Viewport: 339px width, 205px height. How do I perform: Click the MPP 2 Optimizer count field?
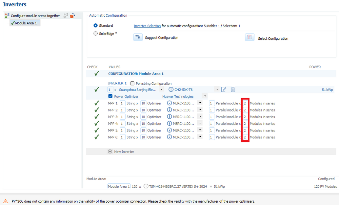pyautogui.click(x=143, y=110)
